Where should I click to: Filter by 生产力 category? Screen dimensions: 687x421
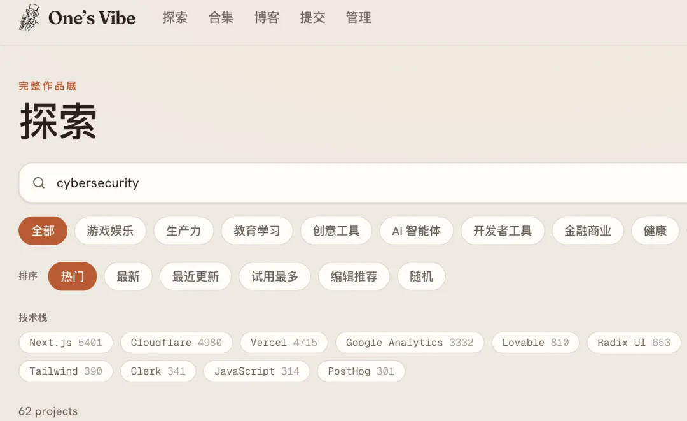pyautogui.click(x=184, y=231)
